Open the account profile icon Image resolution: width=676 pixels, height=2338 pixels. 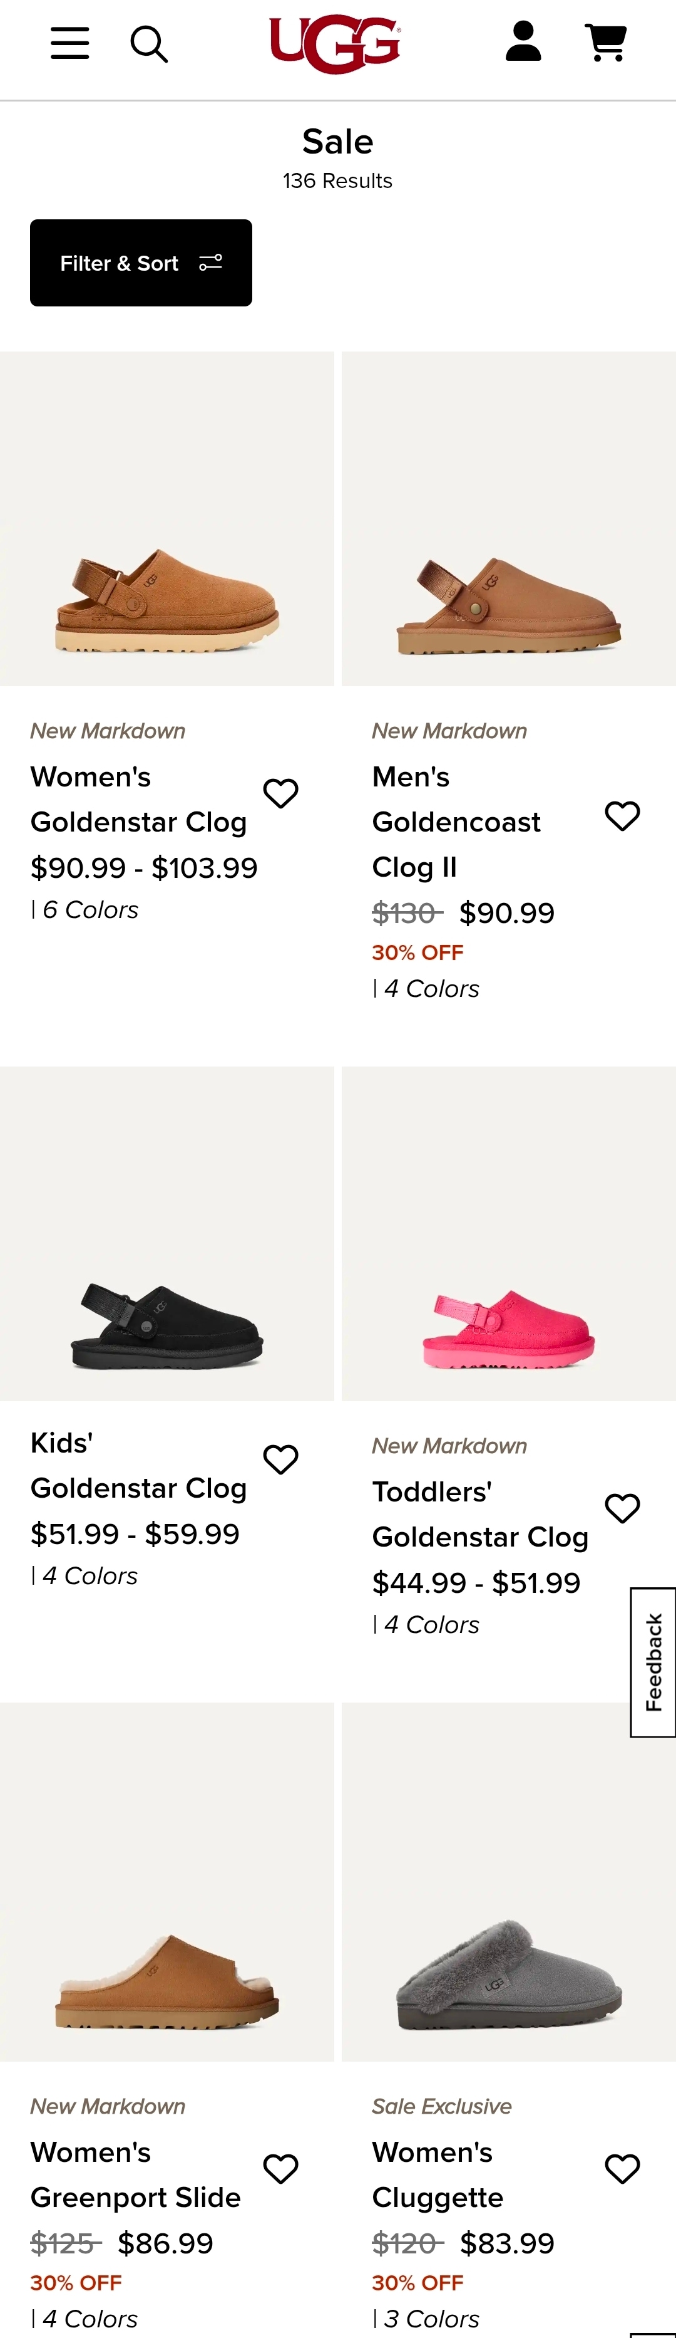tap(523, 42)
